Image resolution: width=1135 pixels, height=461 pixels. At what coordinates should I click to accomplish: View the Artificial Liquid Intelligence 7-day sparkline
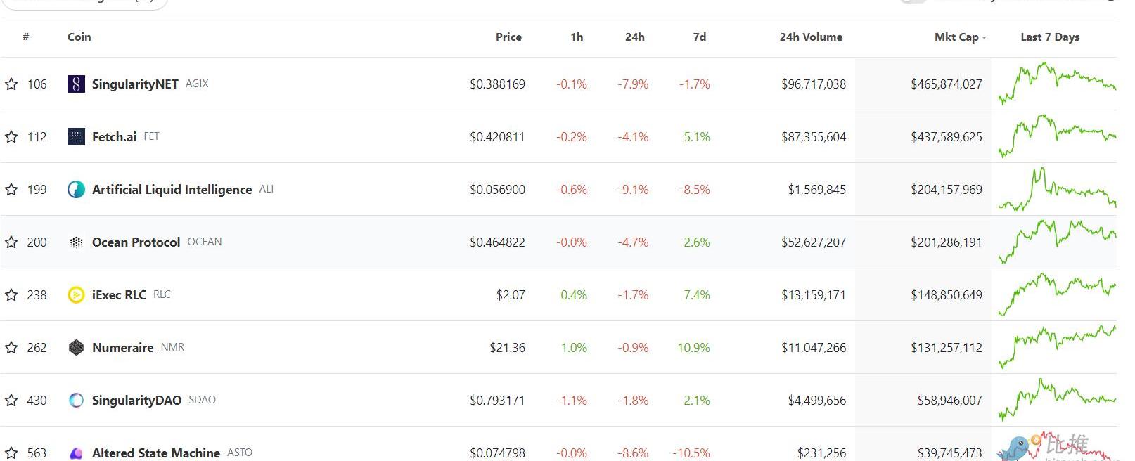click(x=1056, y=190)
